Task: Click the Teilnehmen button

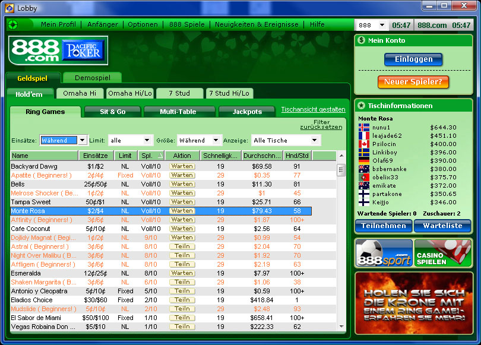Action: point(384,226)
